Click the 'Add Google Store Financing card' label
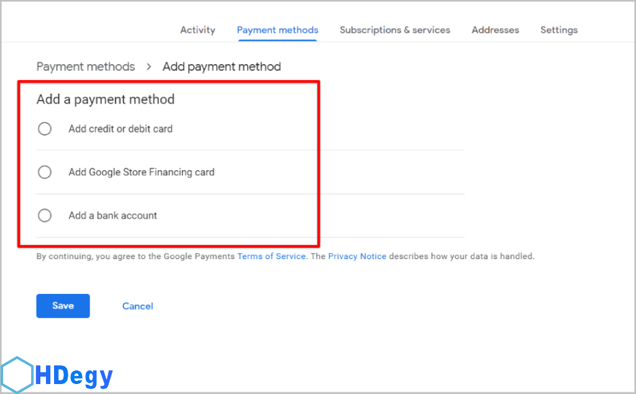The height and width of the screenshot is (394, 636). point(141,172)
